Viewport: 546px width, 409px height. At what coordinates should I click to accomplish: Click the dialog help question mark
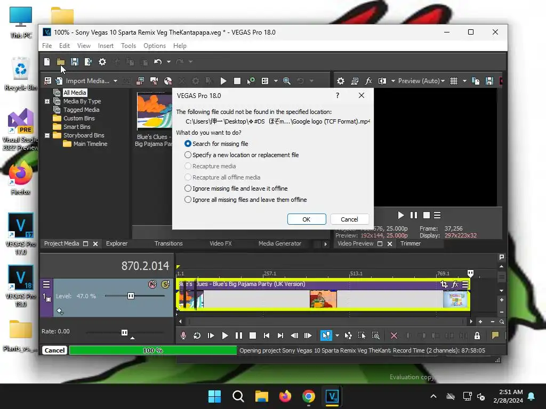[337, 96]
